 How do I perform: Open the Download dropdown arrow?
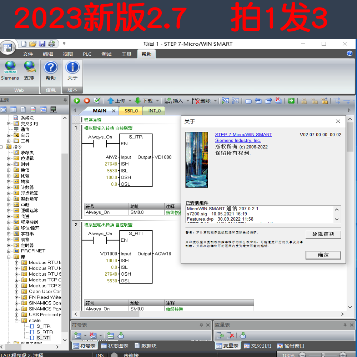157,101
